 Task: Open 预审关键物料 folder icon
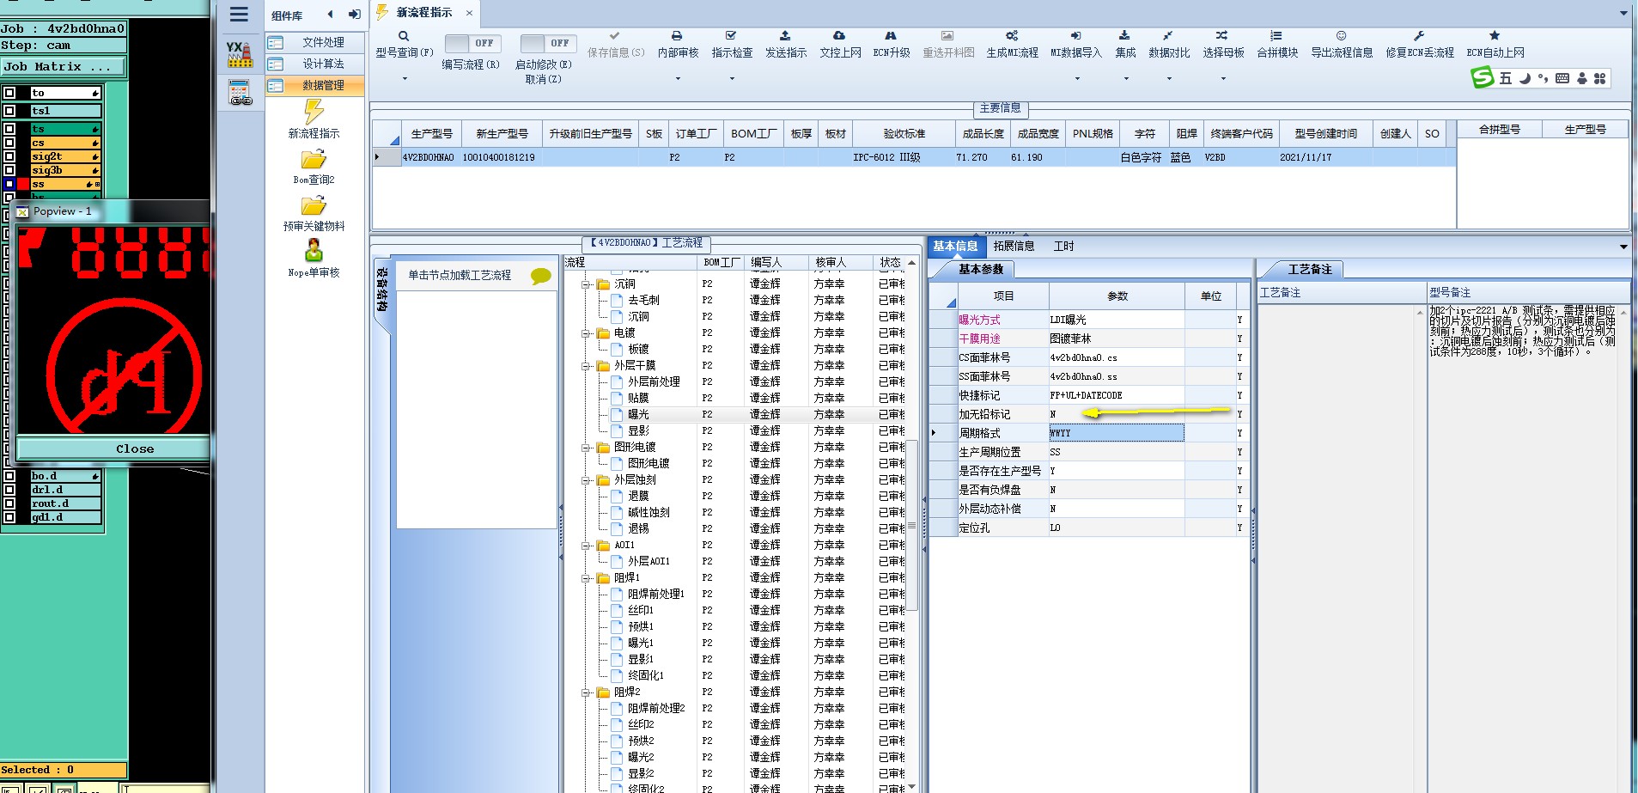tap(314, 206)
